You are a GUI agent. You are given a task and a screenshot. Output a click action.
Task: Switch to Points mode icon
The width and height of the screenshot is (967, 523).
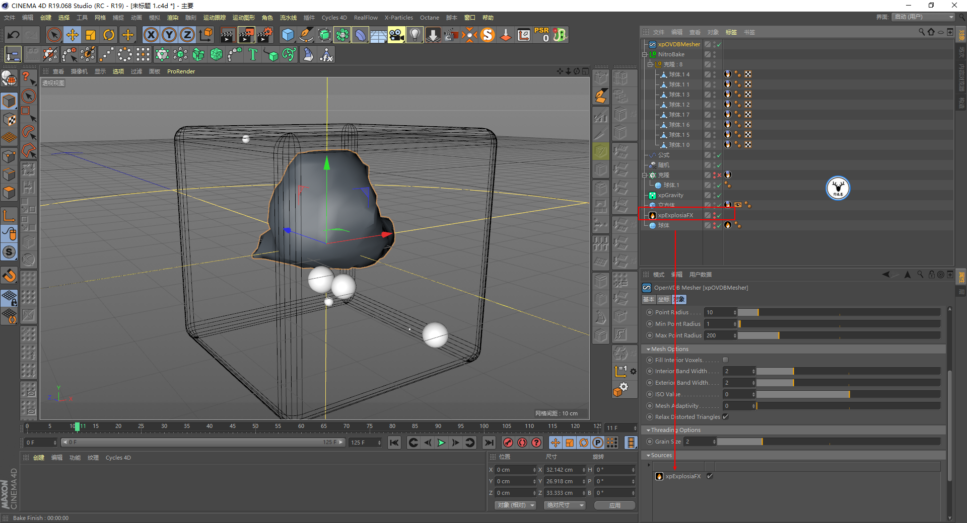point(9,156)
